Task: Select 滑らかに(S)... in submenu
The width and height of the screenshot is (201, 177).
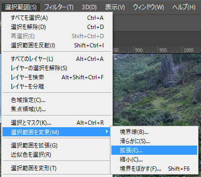Action: 154,141
